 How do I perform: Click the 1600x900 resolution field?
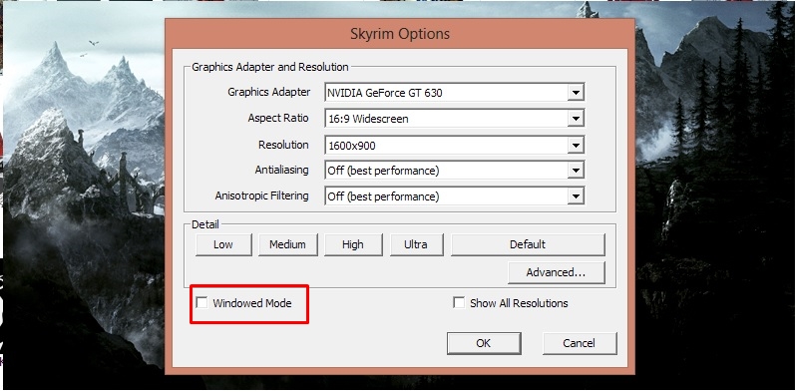point(454,145)
